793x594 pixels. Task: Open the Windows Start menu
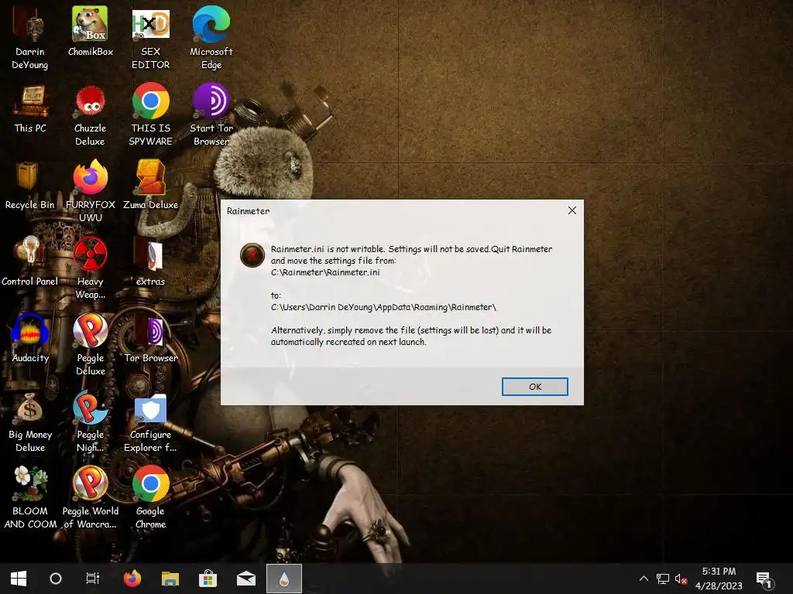pos(19,579)
